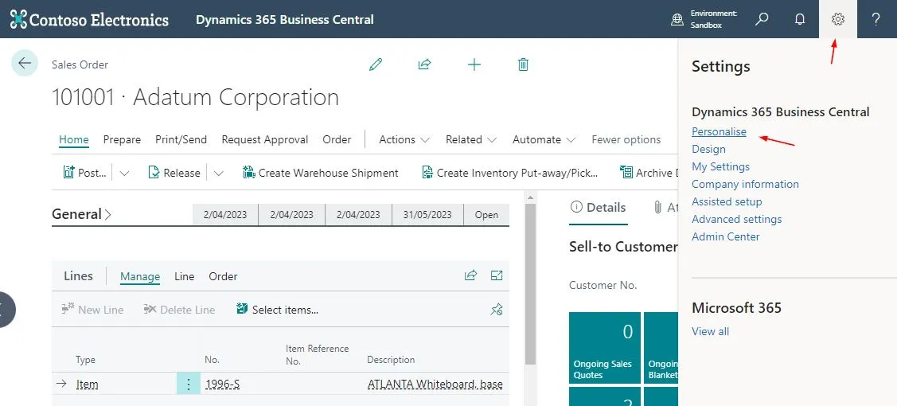Select the Request Approval tab
Screen dimensions: 897x406
tap(265, 139)
